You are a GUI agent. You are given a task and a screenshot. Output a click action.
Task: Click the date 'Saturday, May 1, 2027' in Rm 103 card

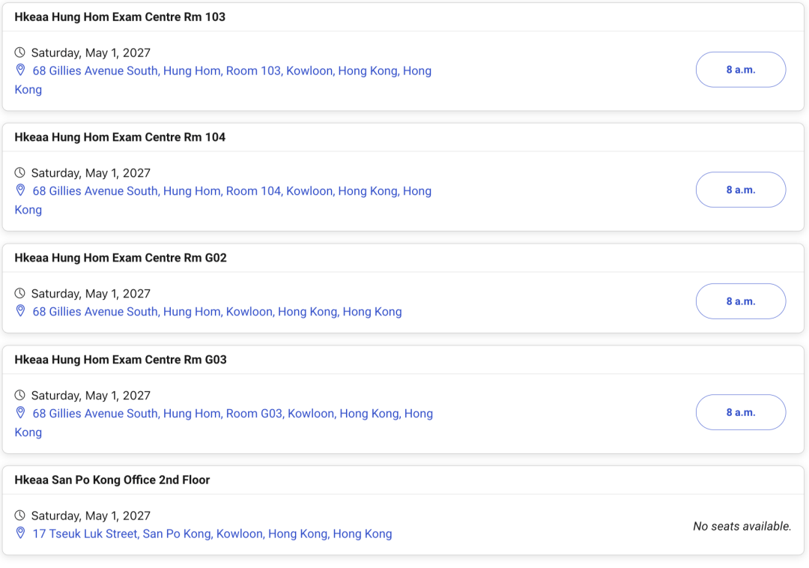click(x=91, y=52)
